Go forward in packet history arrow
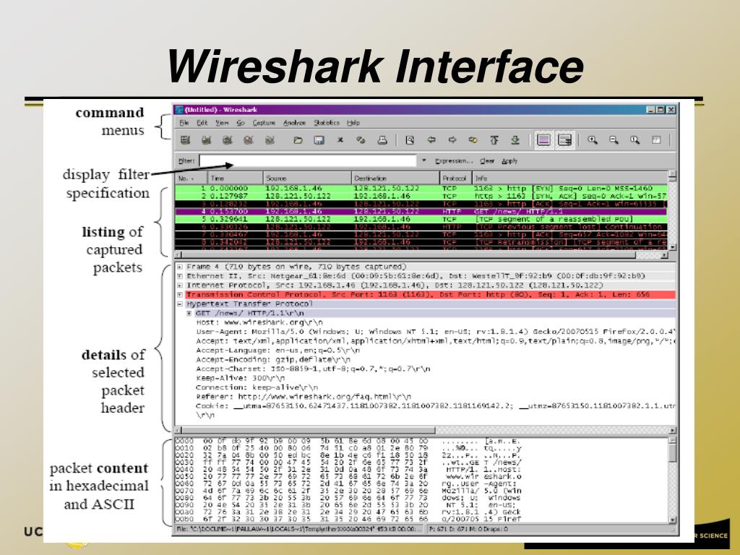The height and width of the screenshot is (555, 740). click(452, 140)
